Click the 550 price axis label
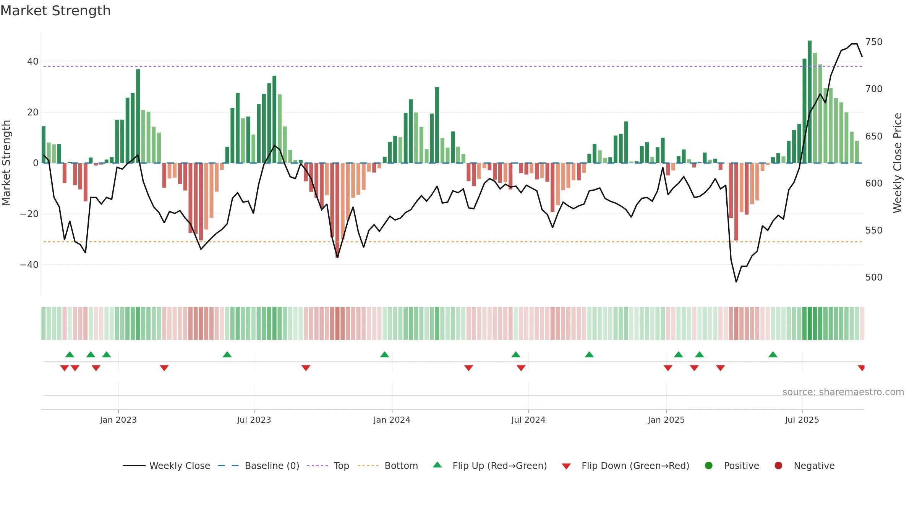The width and height of the screenshot is (917, 516). 874,230
